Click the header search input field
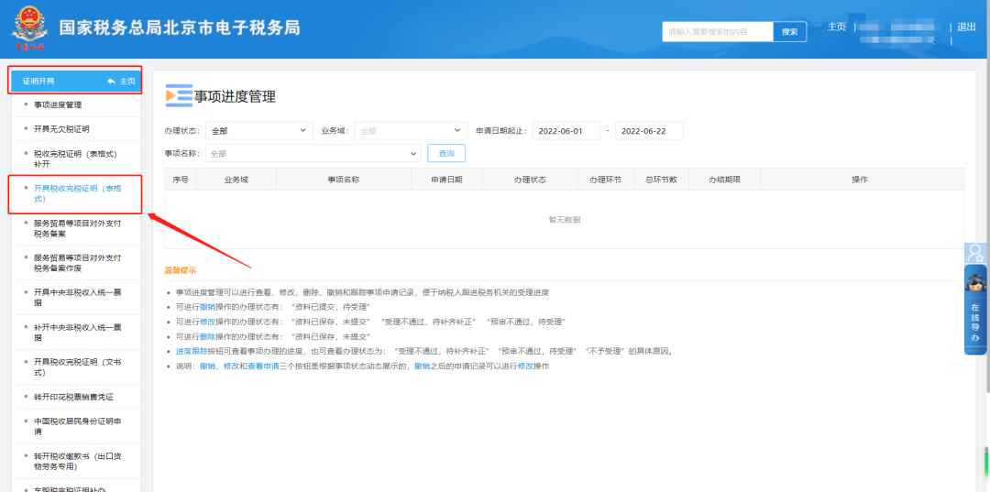The width and height of the screenshot is (990, 492). pos(718,31)
